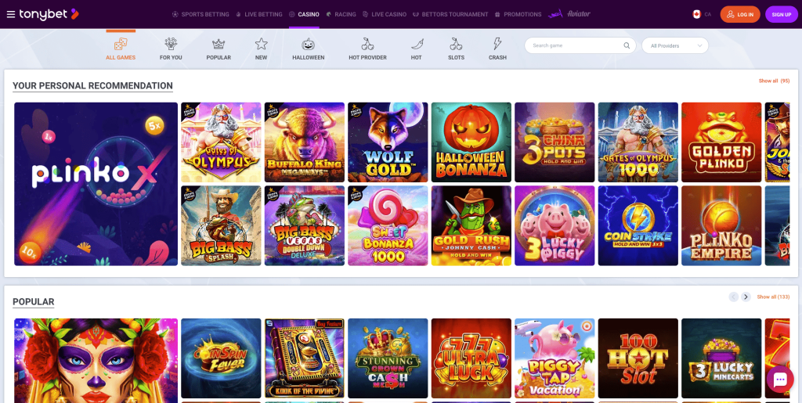Launch Coin Strike Hold and Win
802x403 pixels.
tap(638, 226)
